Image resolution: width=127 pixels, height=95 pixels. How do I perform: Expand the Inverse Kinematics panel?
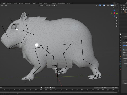click(x=123, y=81)
